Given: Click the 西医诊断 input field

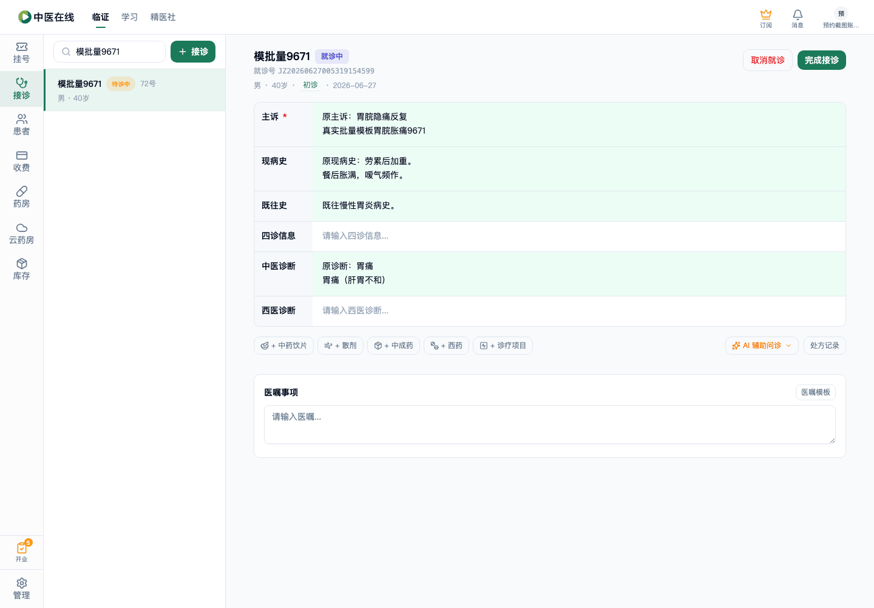Looking at the screenshot, I should point(579,311).
